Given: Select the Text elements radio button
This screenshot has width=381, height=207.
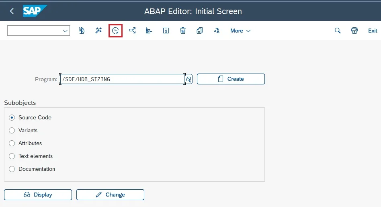Looking at the screenshot, I should click(x=12, y=156).
